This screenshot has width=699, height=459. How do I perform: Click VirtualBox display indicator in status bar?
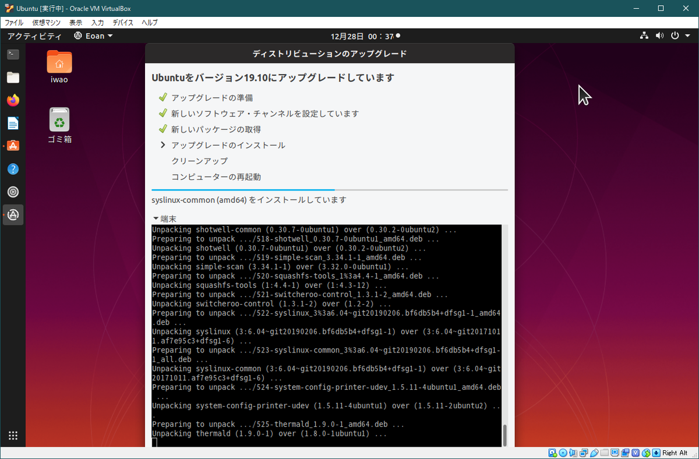click(x=615, y=453)
